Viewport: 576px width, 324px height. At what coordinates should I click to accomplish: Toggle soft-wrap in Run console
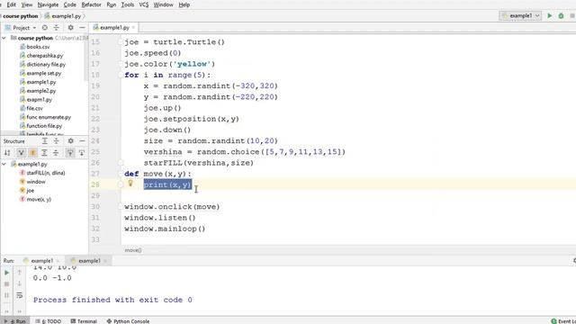[20, 295]
